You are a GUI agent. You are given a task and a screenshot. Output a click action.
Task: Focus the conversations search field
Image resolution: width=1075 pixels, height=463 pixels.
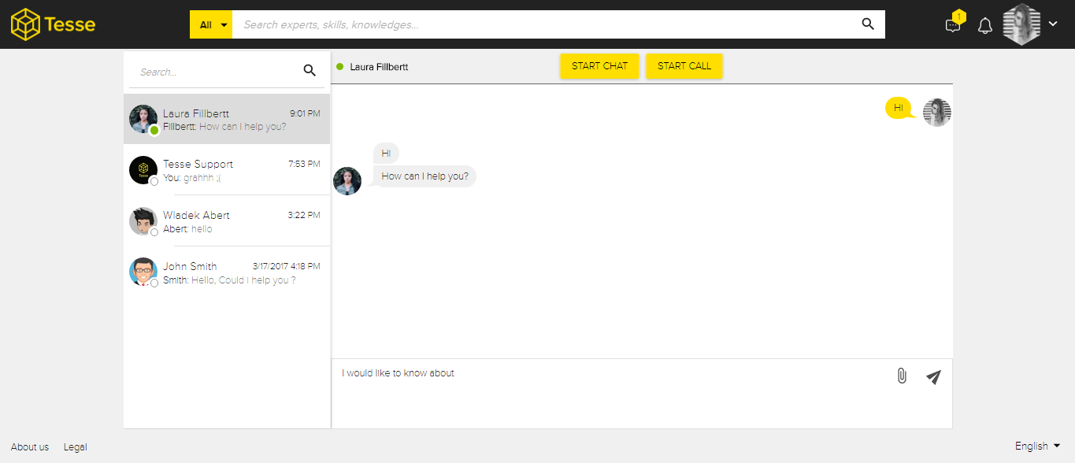click(x=215, y=72)
